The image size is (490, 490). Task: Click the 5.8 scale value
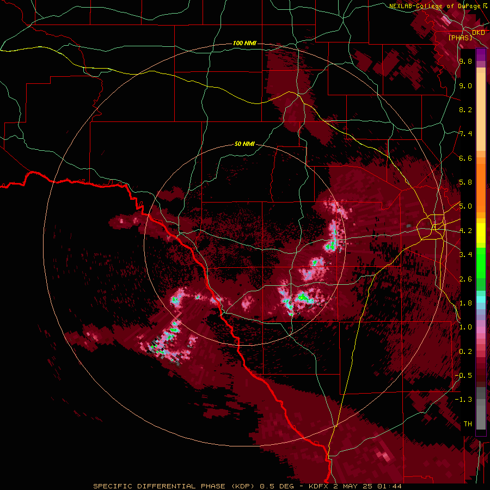click(465, 182)
